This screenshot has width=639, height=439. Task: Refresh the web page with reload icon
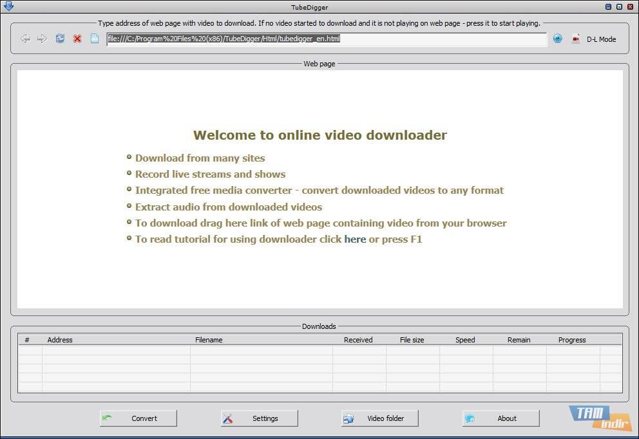click(x=60, y=39)
